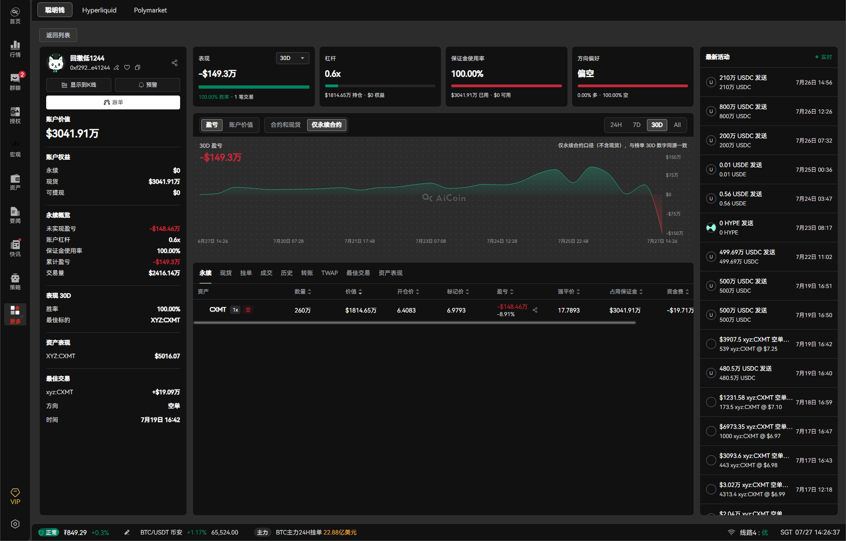846x541 pixels.
Task: Toggle chart to 账户价值 view
Action: pyautogui.click(x=241, y=125)
